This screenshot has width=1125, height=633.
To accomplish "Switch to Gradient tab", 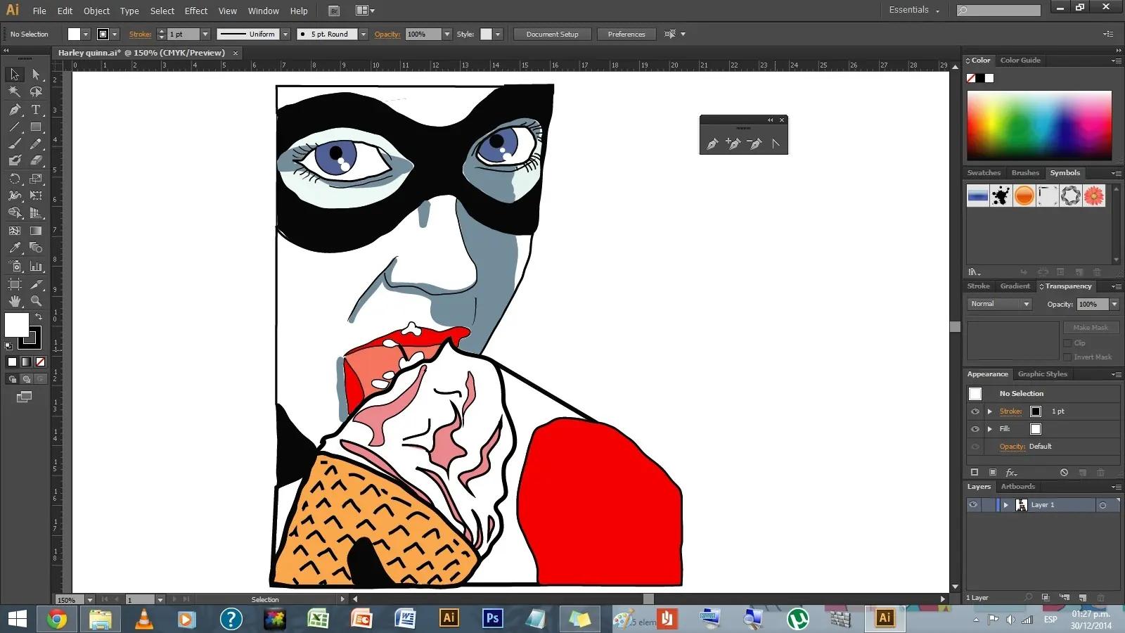I will 1015,286.
